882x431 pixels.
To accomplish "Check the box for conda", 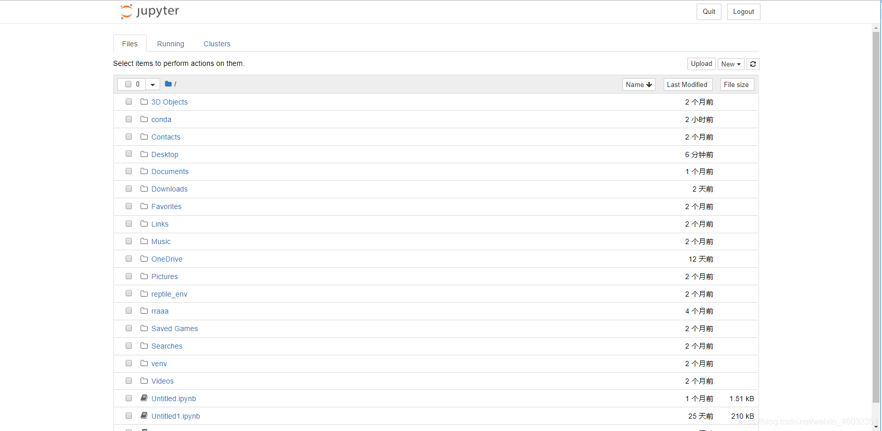I will tap(129, 119).
